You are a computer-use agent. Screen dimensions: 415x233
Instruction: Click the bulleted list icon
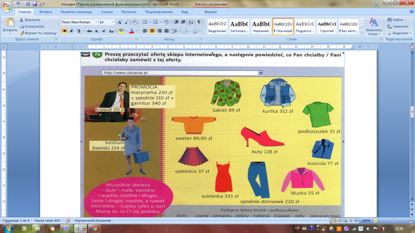(145, 22)
